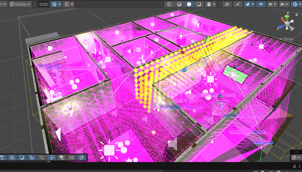Image resolution: width=302 pixels, height=172 pixels.
Task: Select large light gizmo at bottom center
Action: [x=109, y=150]
